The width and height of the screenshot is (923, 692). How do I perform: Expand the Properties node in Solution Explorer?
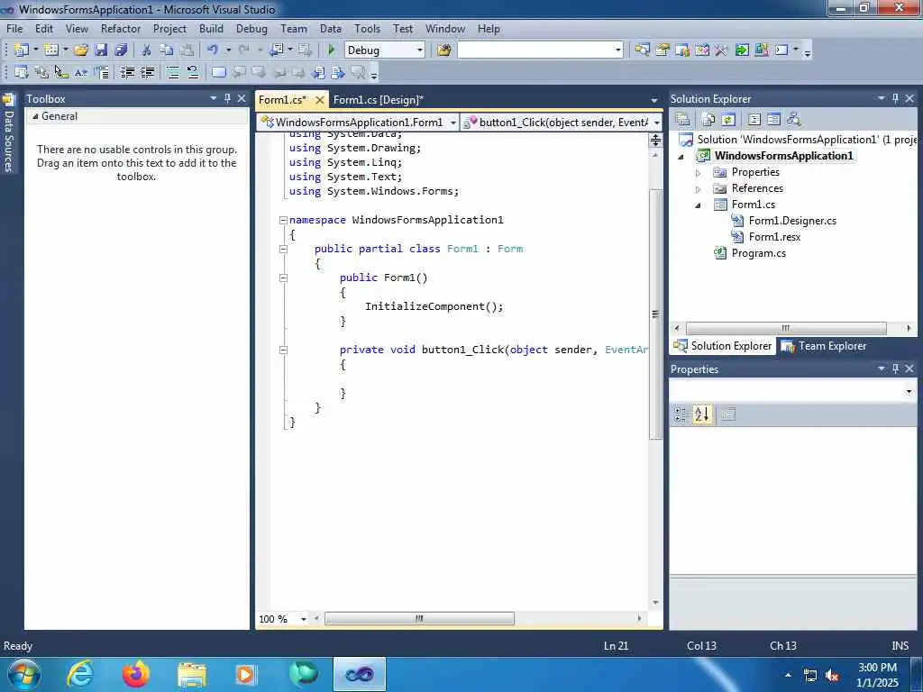(699, 173)
